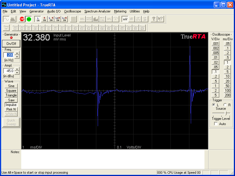
Task: Select the R IN input icon
Action: pos(44,19)
